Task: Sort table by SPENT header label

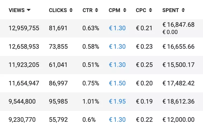Action: 171,10
